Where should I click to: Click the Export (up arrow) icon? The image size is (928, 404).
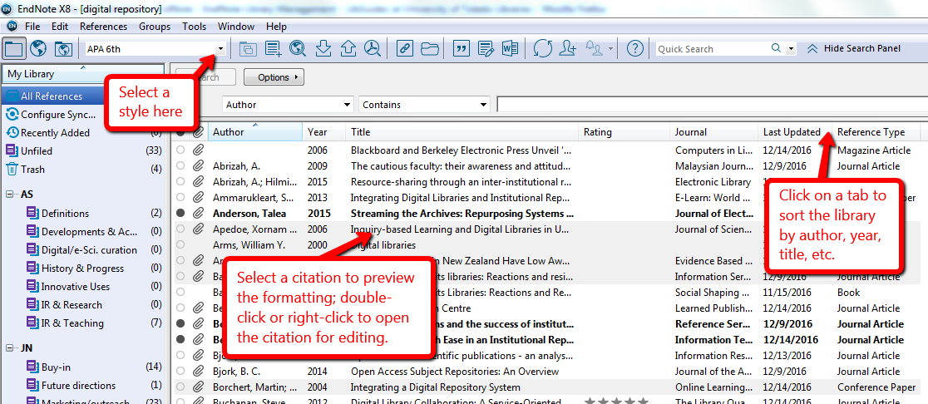tap(348, 48)
